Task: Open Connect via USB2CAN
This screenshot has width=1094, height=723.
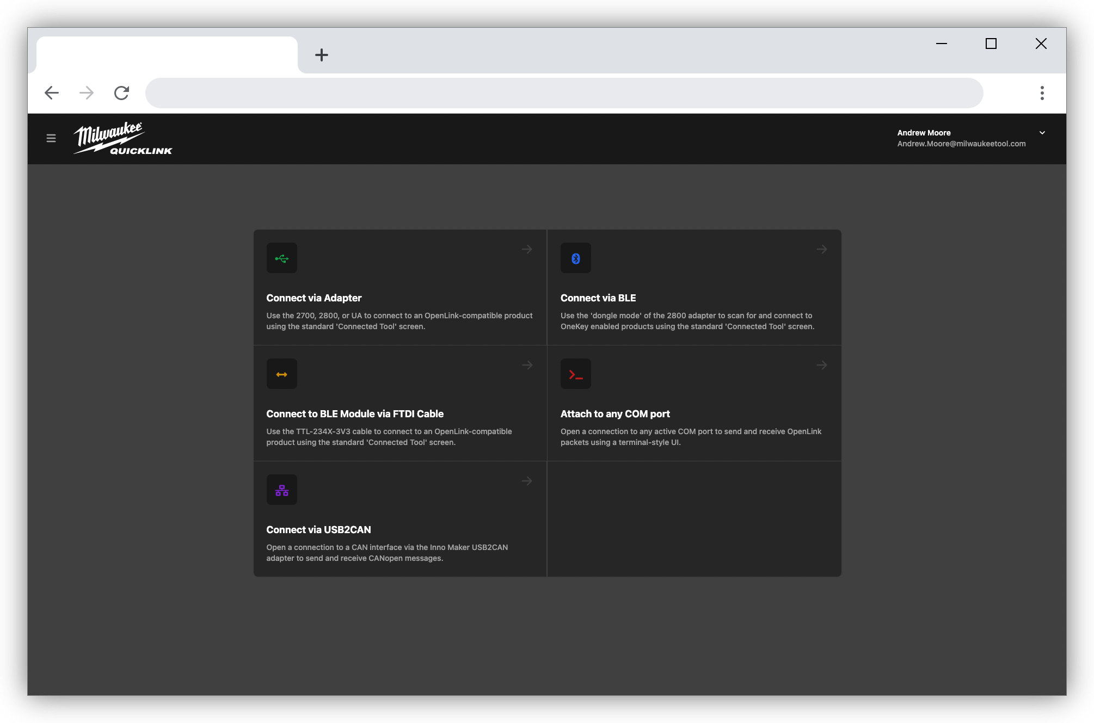Action: pos(400,519)
